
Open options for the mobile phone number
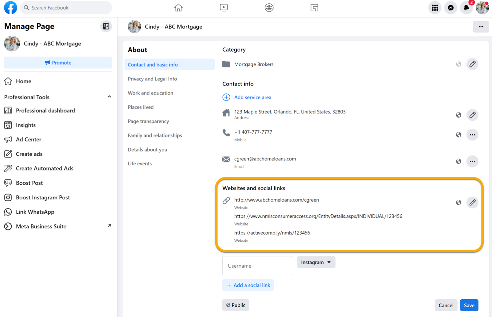(x=472, y=135)
